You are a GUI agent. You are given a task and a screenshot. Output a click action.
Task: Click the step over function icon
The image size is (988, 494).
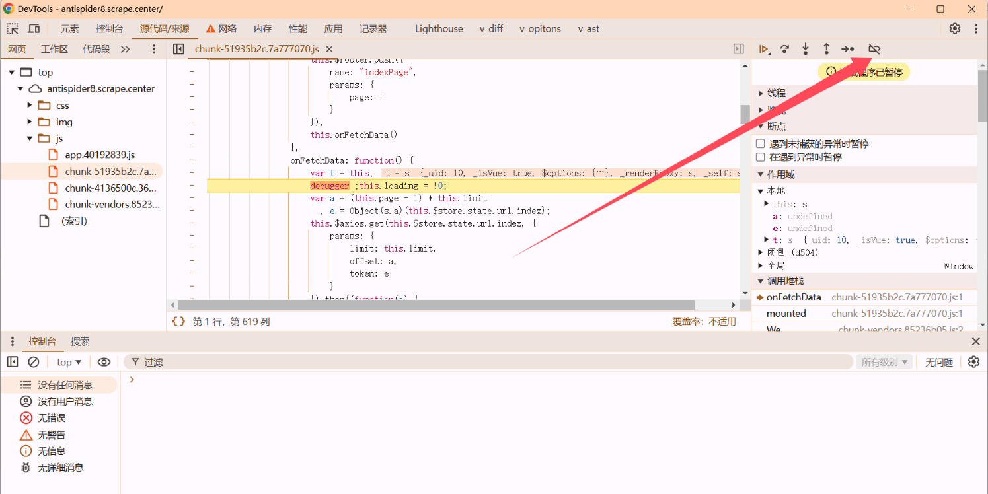pyautogui.click(x=784, y=49)
